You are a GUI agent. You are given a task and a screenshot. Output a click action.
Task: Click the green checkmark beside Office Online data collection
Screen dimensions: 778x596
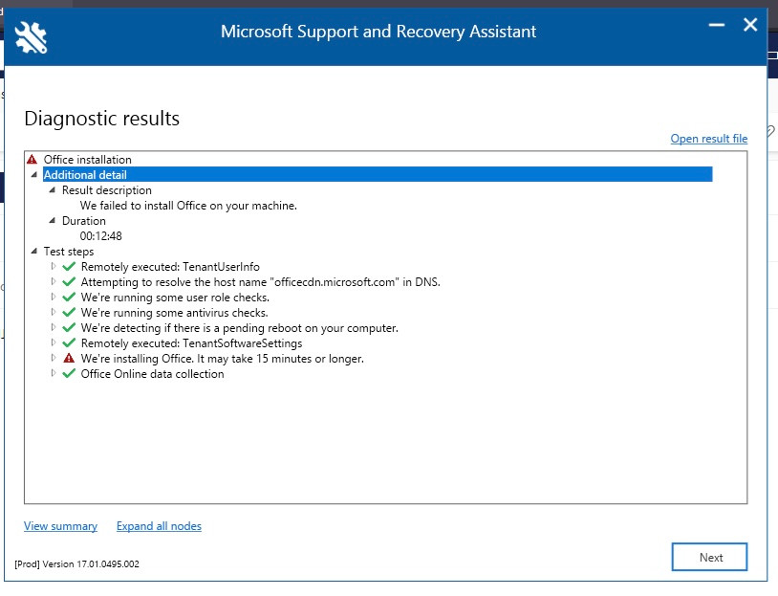[69, 373]
